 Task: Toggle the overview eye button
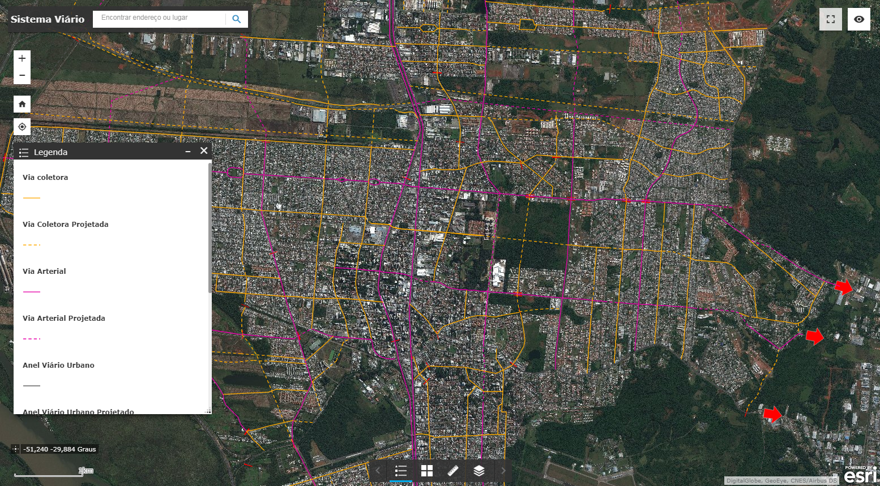(859, 19)
